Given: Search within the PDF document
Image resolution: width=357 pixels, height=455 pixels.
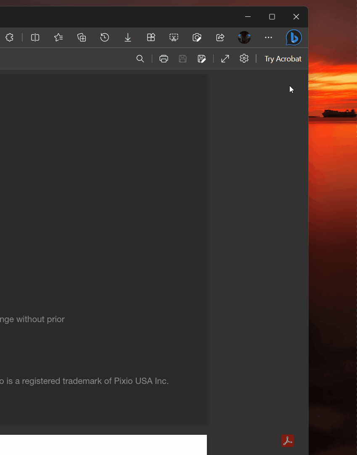Looking at the screenshot, I should [140, 59].
